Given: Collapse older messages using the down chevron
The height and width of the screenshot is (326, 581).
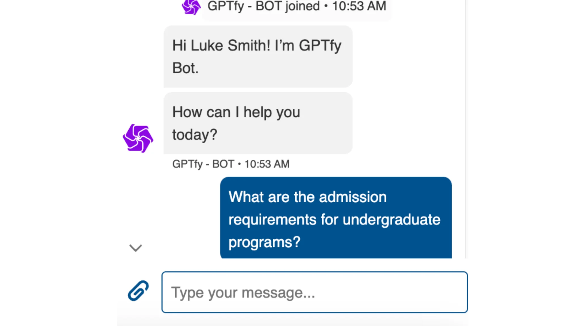Looking at the screenshot, I should [136, 248].
